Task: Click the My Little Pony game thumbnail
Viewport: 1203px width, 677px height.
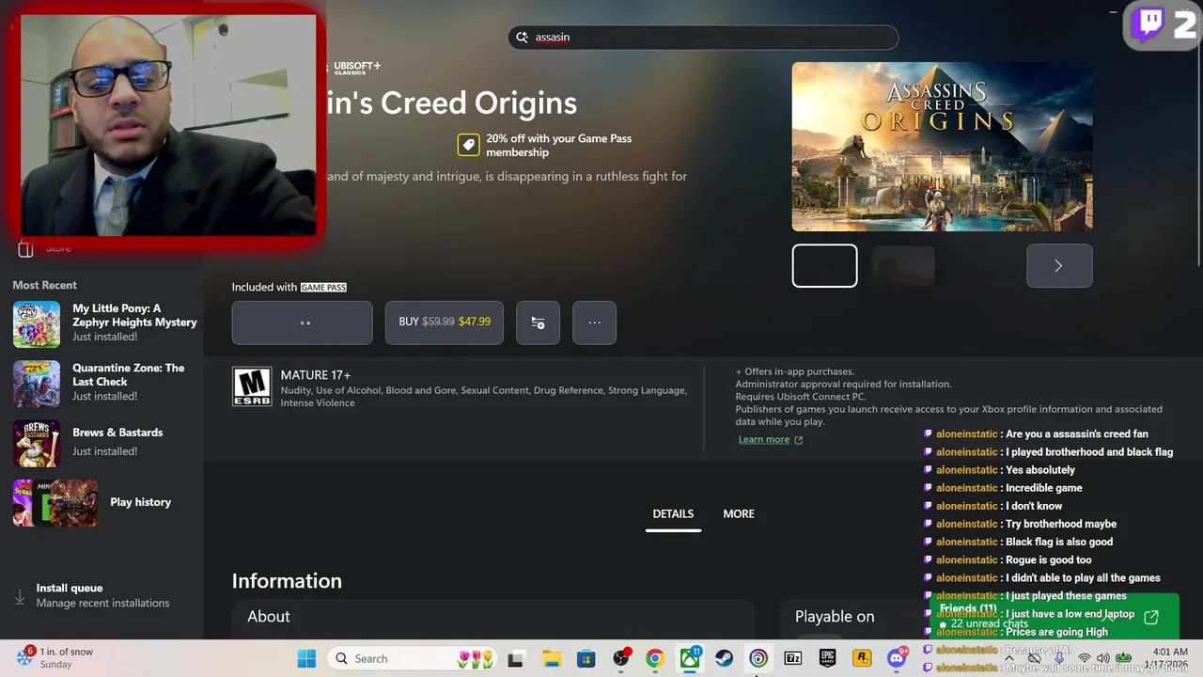Action: click(37, 323)
